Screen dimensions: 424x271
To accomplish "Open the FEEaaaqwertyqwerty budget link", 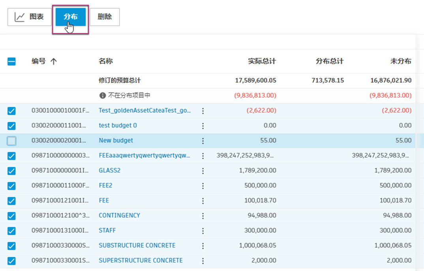I will click(x=144, y=155).
